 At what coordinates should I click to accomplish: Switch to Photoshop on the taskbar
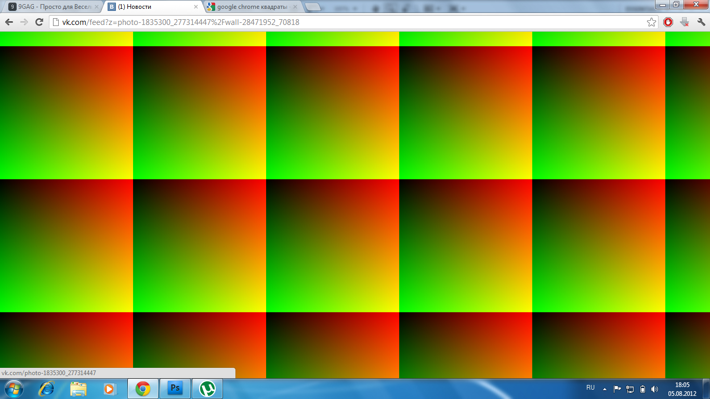(175, 389)
